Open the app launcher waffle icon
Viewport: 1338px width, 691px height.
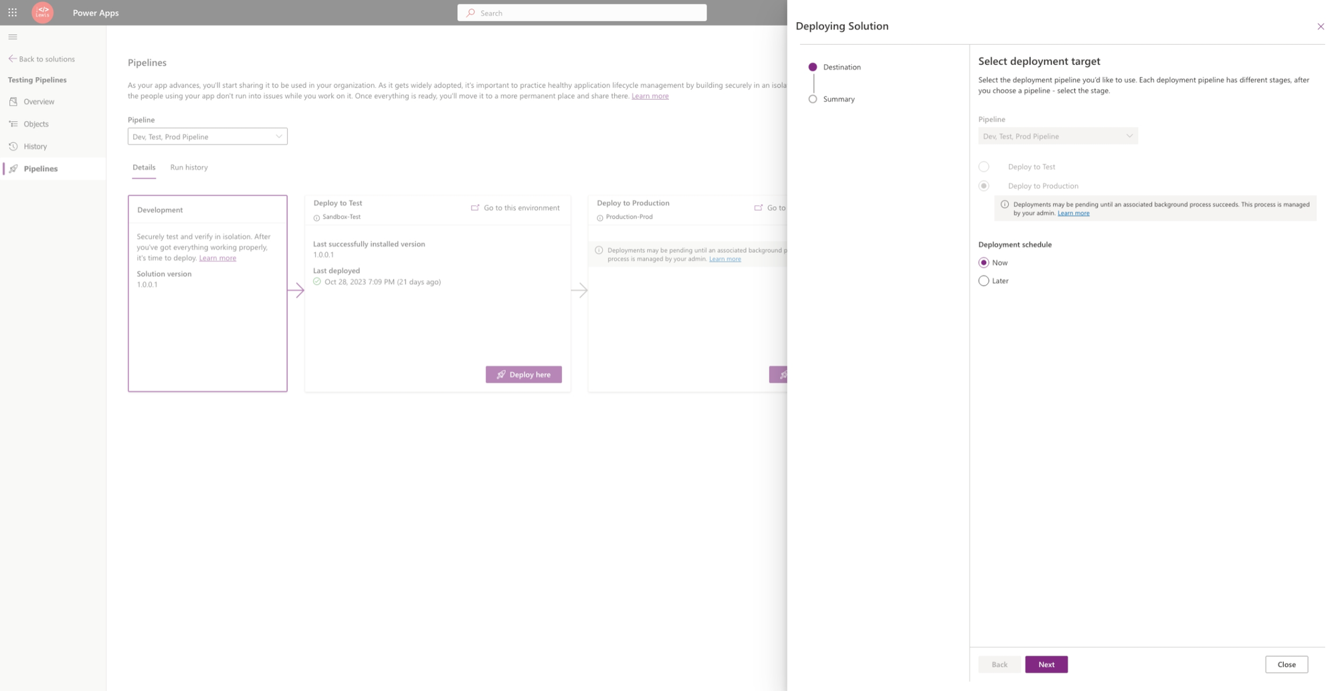pos(12,12)
